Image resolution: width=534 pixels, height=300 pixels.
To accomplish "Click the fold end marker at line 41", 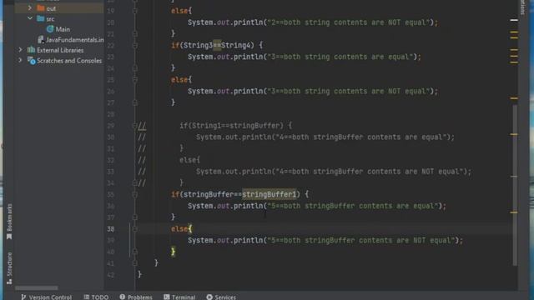I will coord(135,263).
